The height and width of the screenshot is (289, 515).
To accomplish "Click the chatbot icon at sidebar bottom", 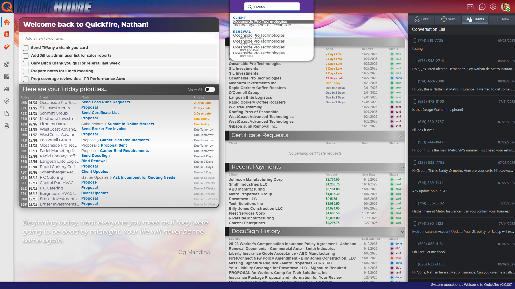I will click(x=7, y=126).
